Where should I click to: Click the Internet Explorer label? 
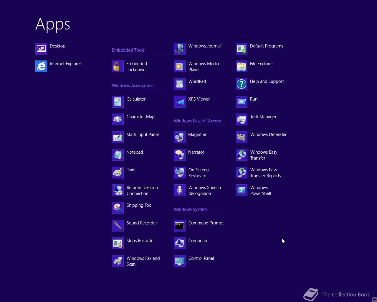tap(65, 64)
